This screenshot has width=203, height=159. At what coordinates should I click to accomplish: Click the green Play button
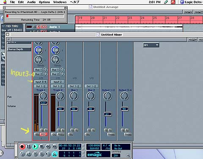pos(35,147)
